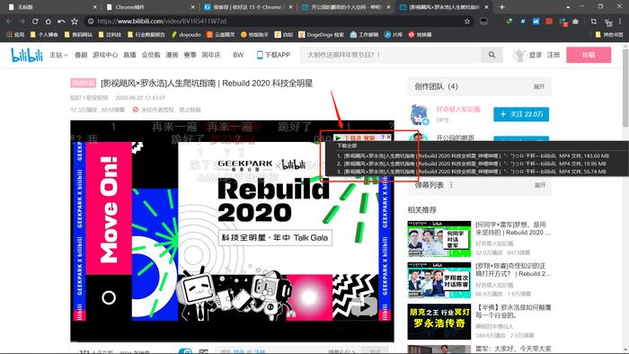Close the download video floating bar
Screen dimensions: 629x354
tap(388, 137)
